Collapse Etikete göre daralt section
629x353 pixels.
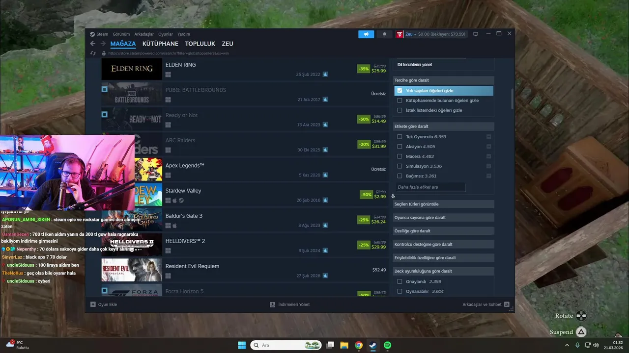tap(443, 126)
